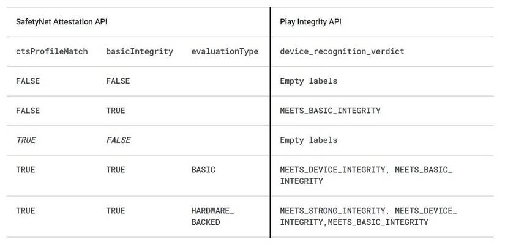Click the first row's basicIntegrity FALSE value
505x248 pixels.
(118, 81)
